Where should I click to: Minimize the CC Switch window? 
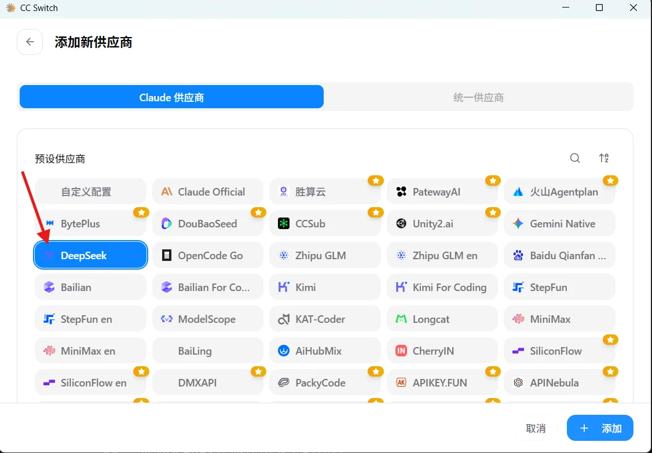(x=565, y=8)
